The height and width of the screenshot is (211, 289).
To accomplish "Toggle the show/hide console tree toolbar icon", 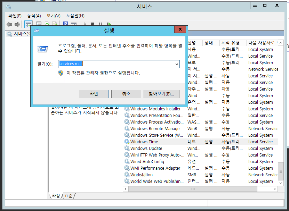I will [x=29, y=24].
